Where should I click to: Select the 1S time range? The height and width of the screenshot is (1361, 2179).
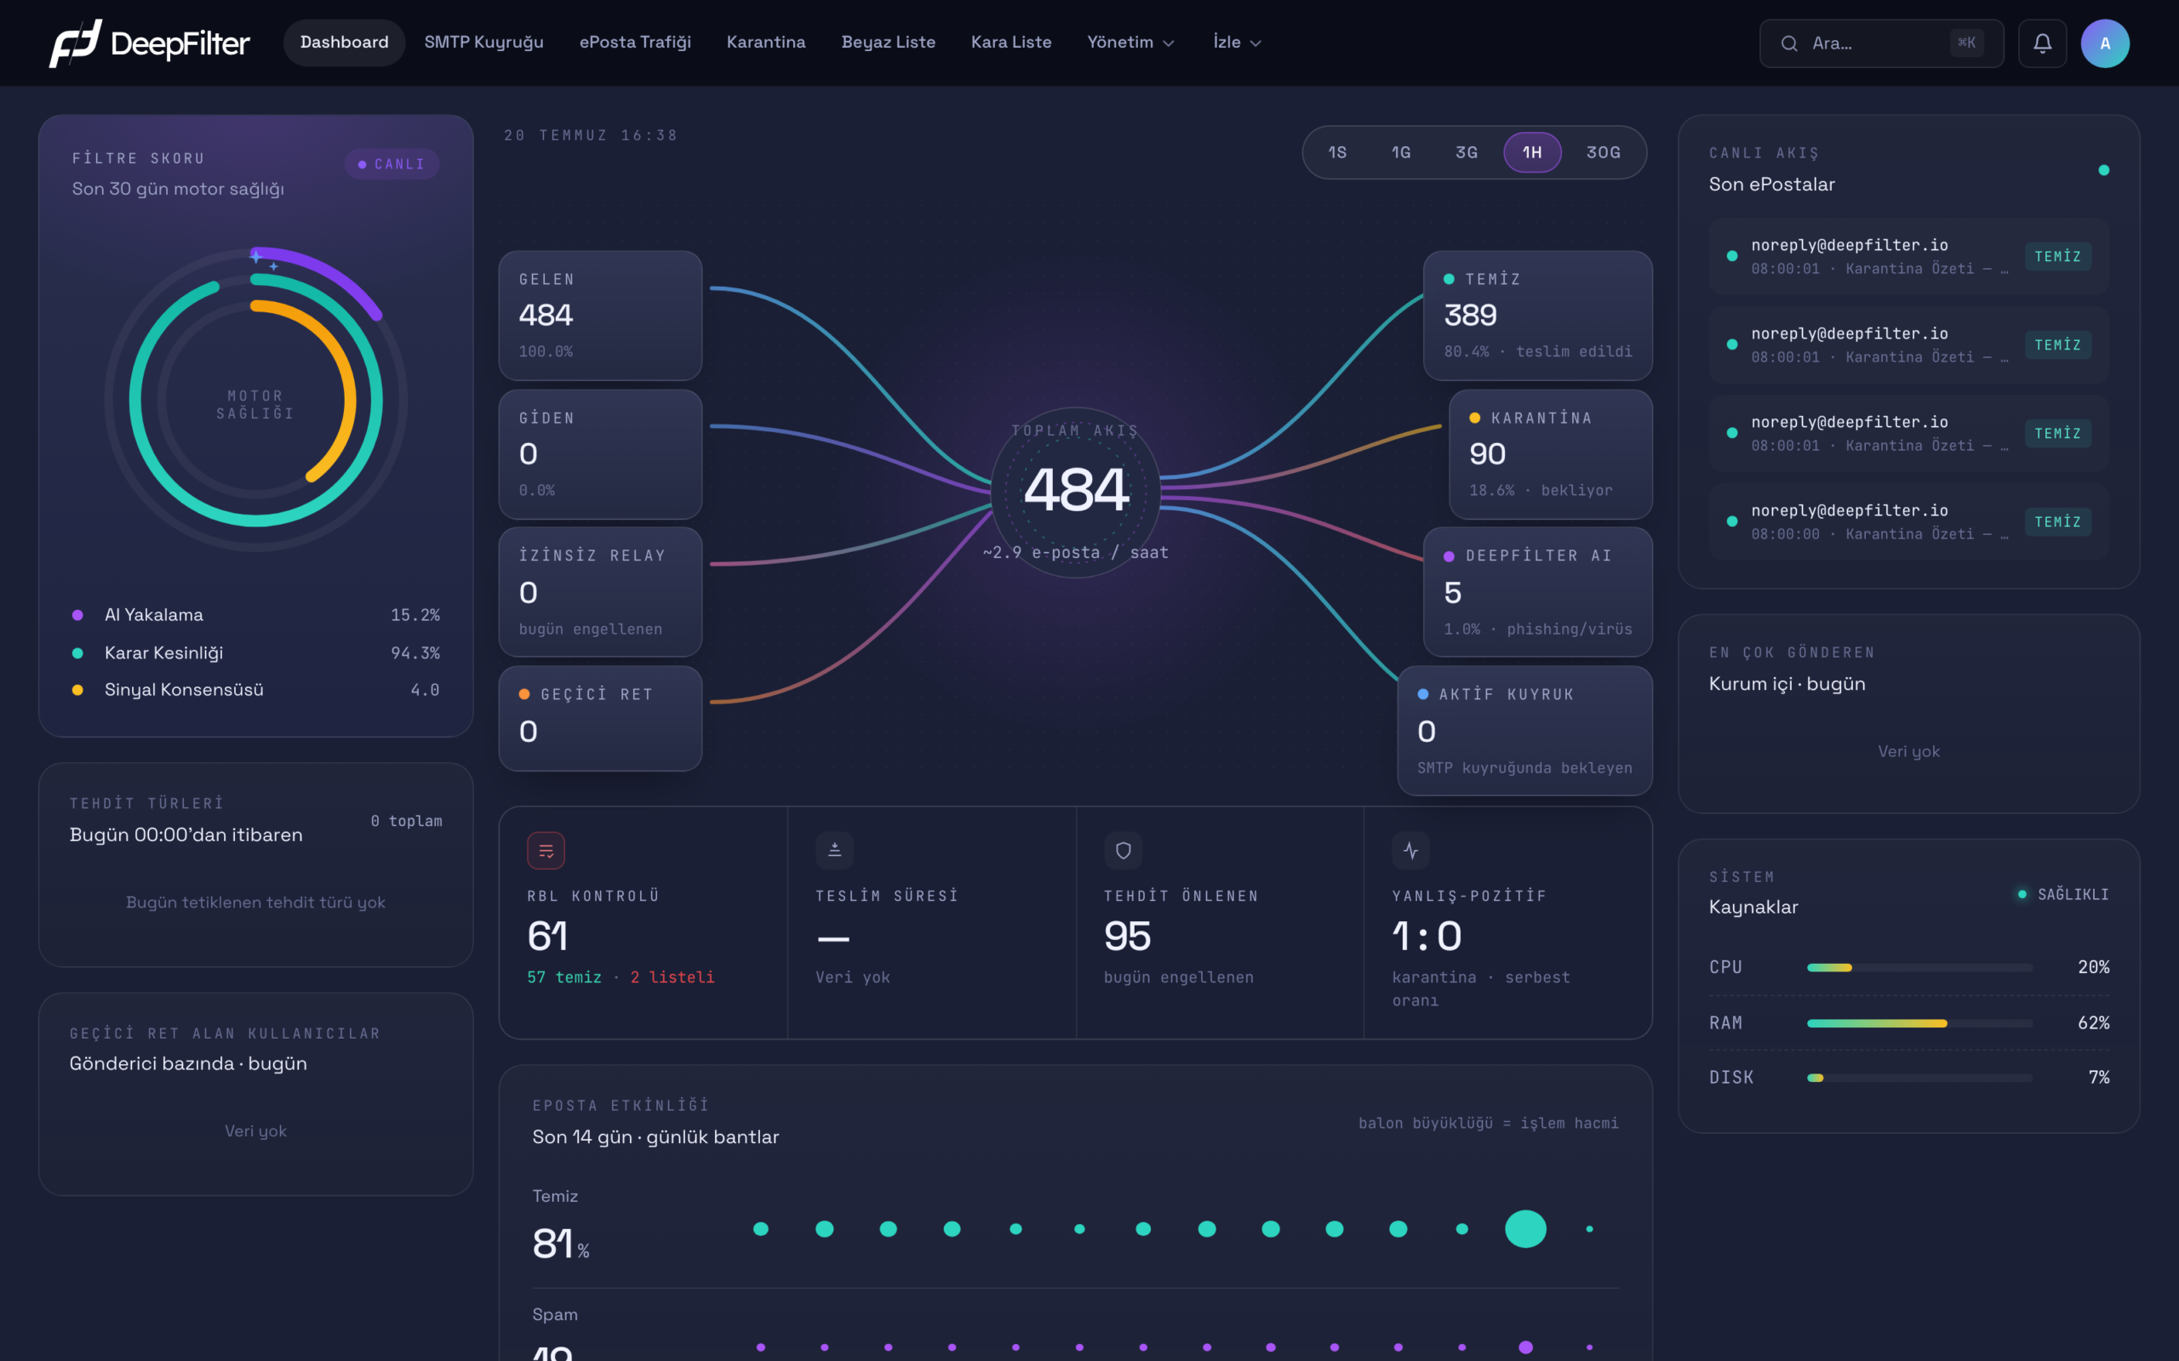1337,152
